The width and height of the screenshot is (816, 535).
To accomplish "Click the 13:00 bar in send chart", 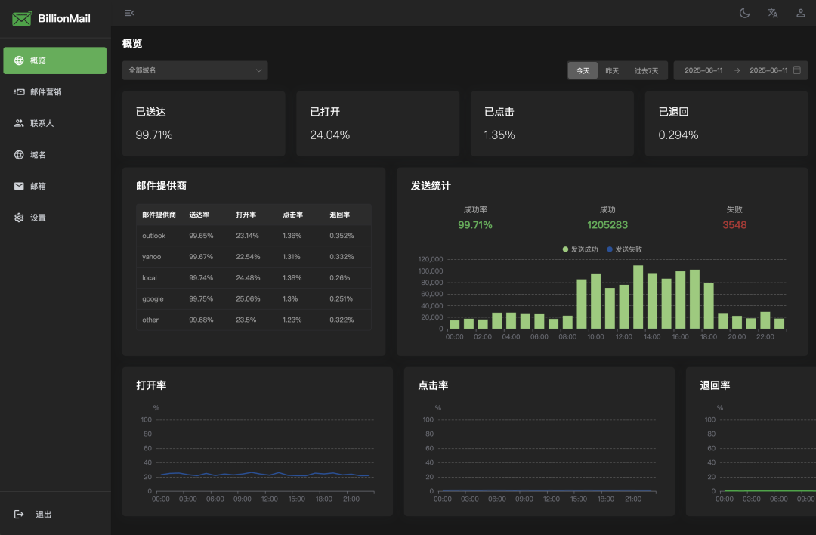I will click(638, 297).
